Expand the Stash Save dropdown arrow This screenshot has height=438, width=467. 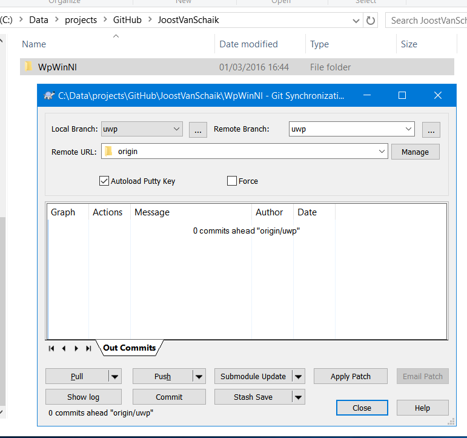tap(298, 397)
